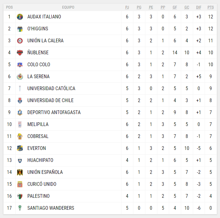Select the Santiago Wanderers team link
220x218 pixels.
(51, 208)
